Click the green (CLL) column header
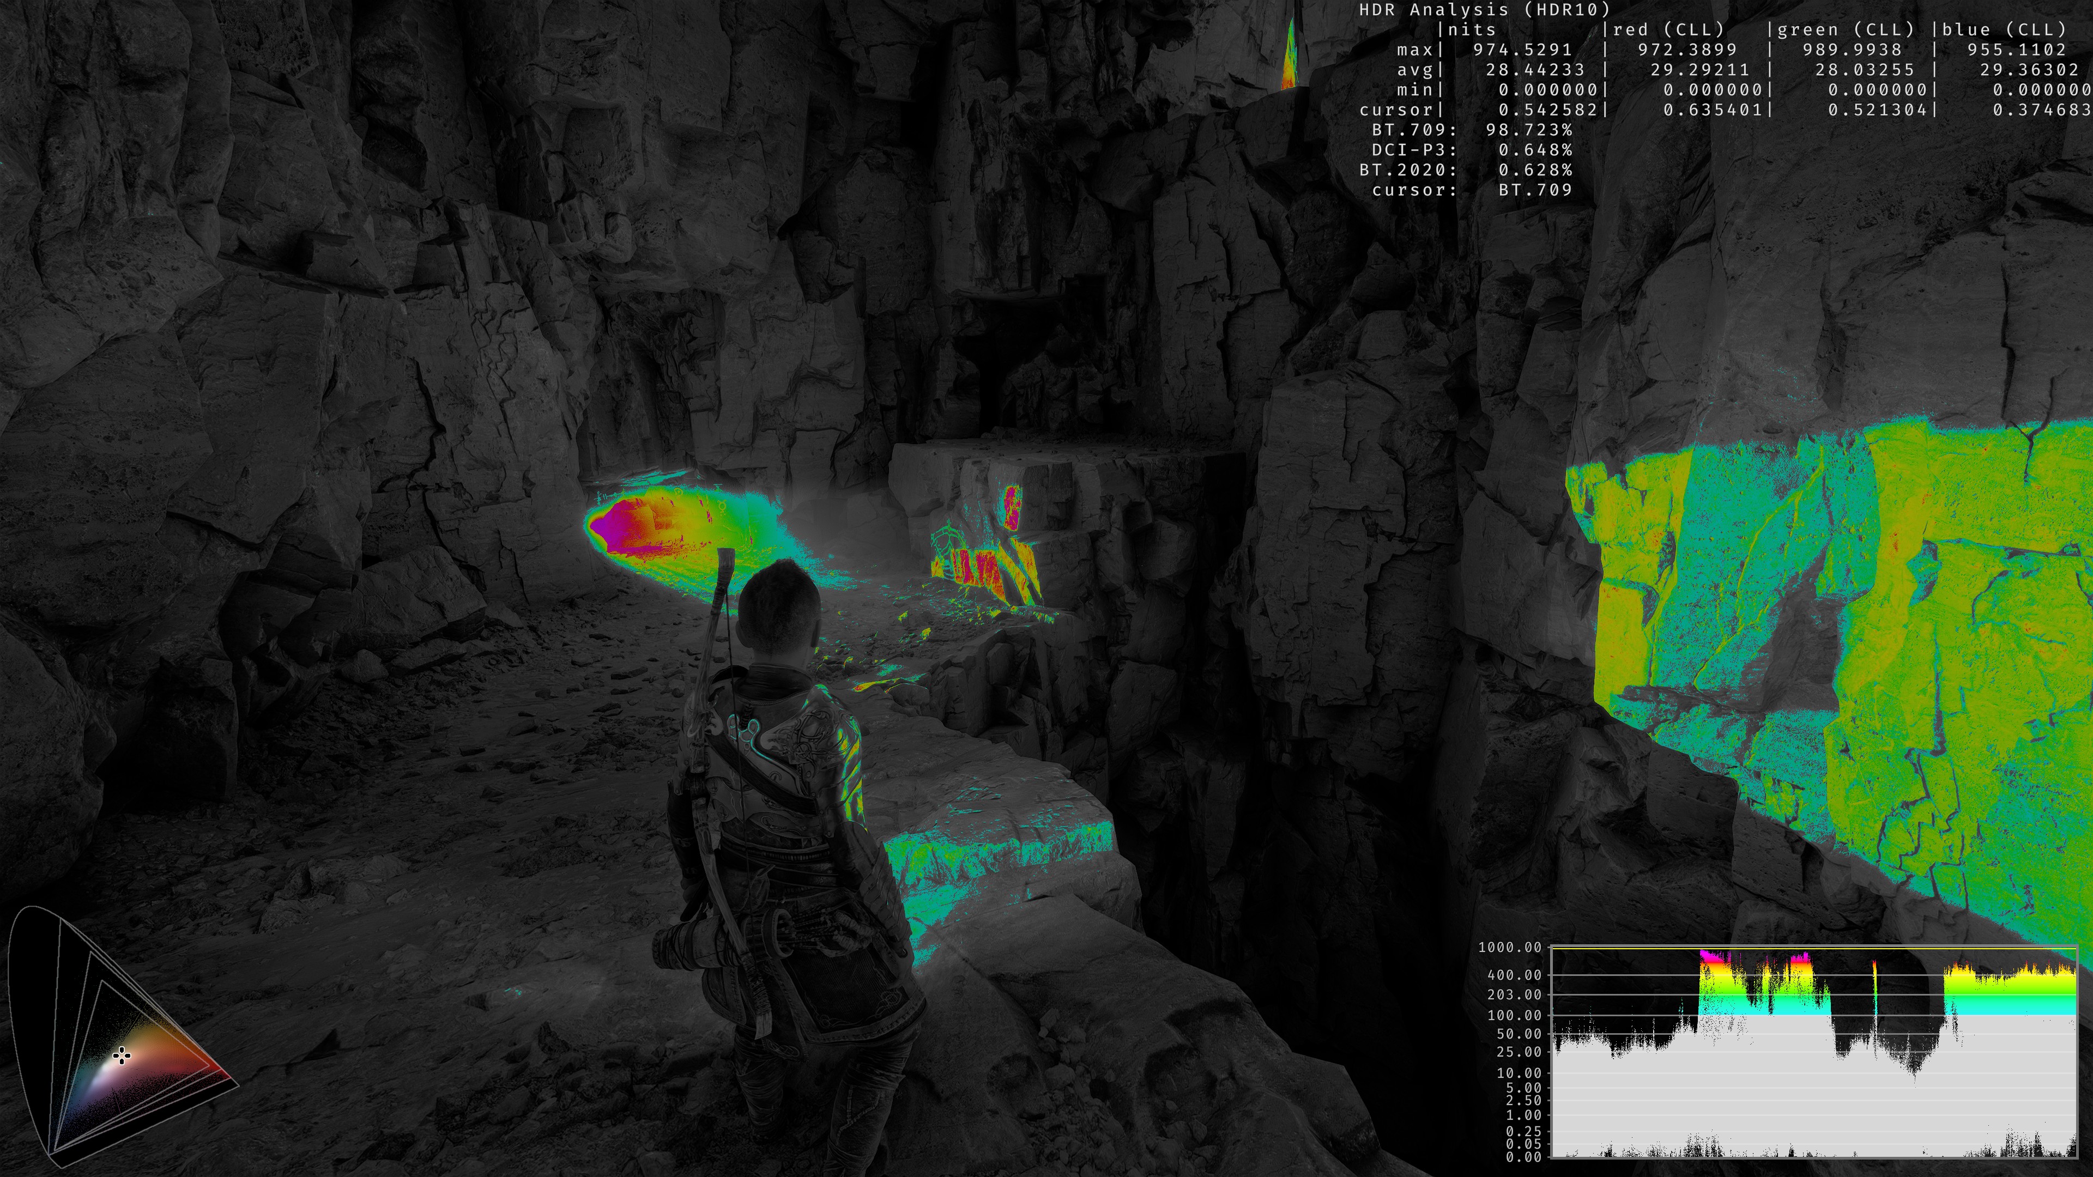This screenshot has height=1177, width=2093. click(x=1846, y=30)
